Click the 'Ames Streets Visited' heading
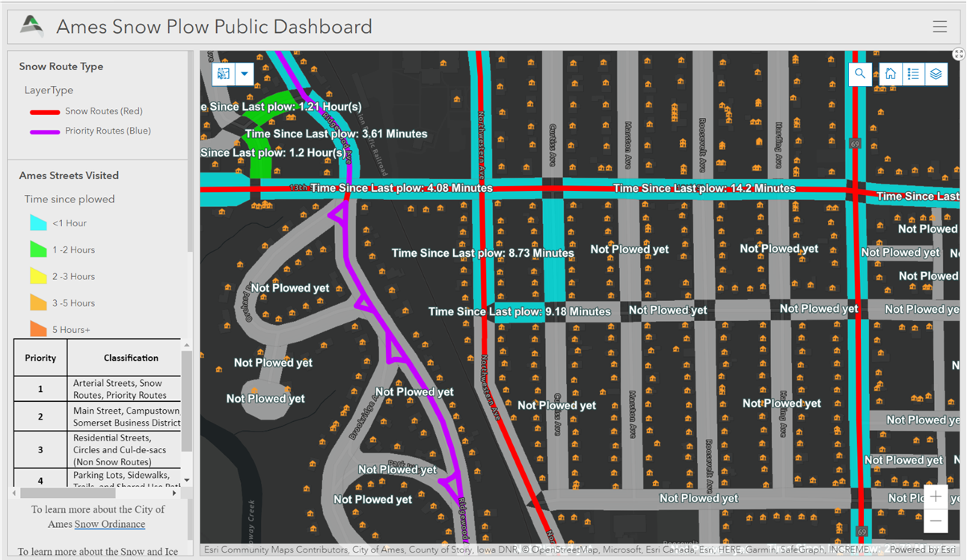970x560 pixels. (x=69, y=175)
